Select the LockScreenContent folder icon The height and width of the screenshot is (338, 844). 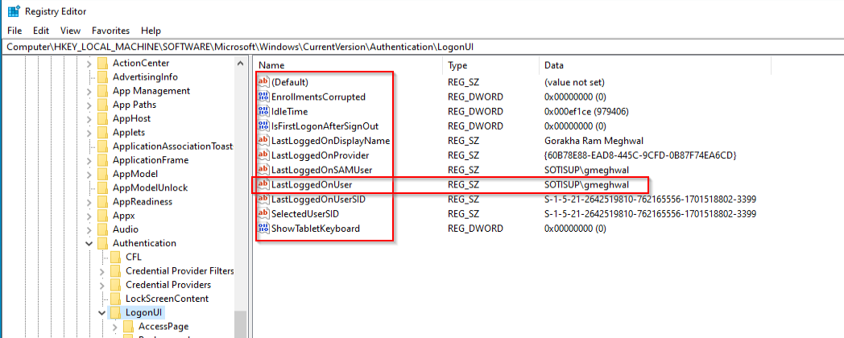[115, 299]
